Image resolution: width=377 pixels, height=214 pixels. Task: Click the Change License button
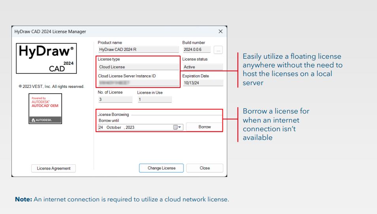[x=161, y=168]
